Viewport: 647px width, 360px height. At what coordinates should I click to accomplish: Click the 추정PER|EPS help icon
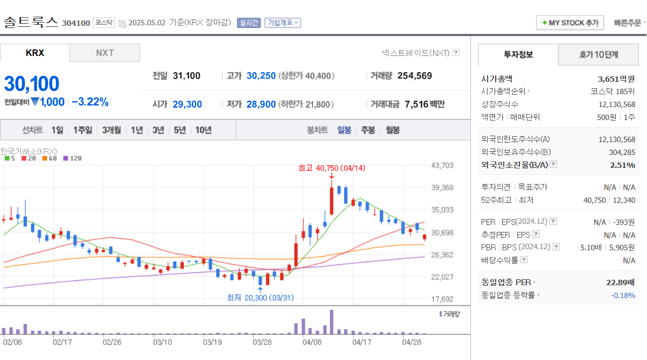coord(536,235)
